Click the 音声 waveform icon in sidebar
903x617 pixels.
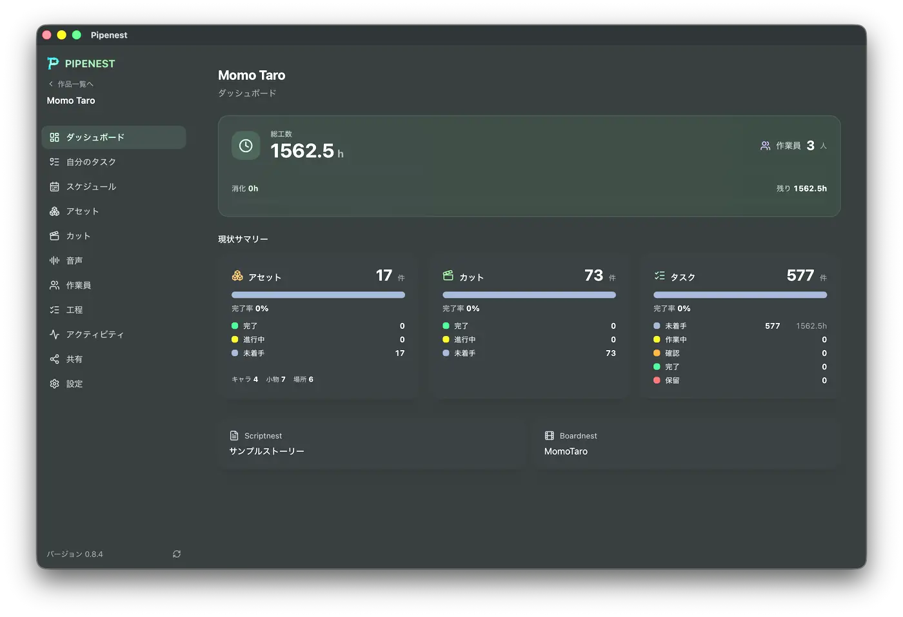(x=54, y=260)
